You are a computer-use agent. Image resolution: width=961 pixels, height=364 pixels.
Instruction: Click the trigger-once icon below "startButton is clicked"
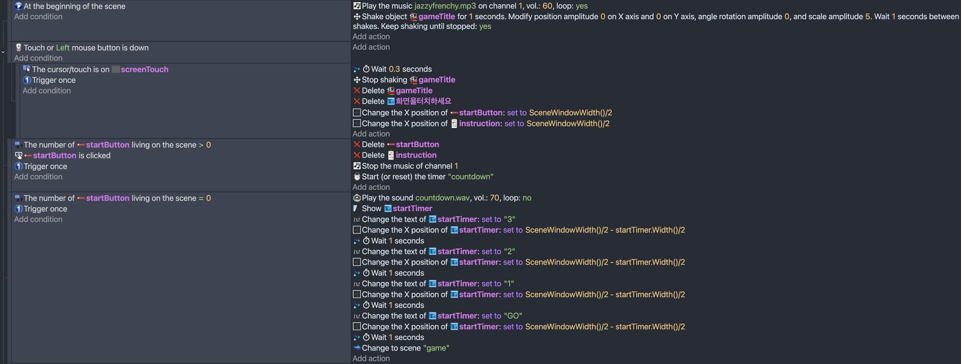[19, 166]
